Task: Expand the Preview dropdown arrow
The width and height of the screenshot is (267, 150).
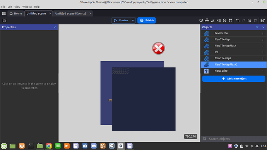Action: click(133, 20)
